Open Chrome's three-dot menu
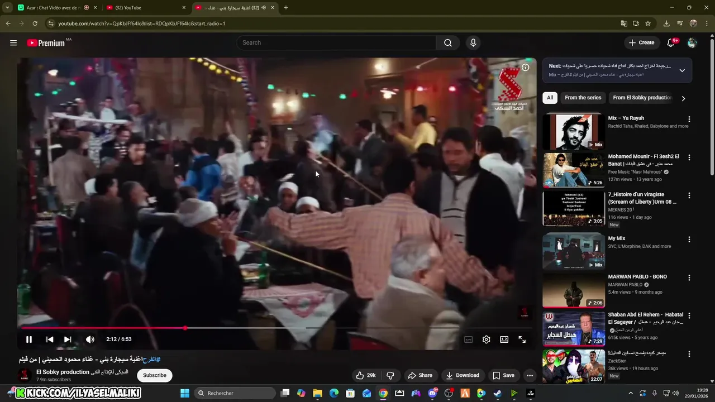 pos(707,23)
